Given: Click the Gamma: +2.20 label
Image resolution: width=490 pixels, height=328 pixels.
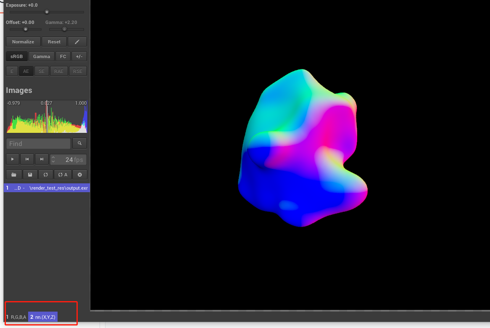Looking at the screenshot, I should [61, 22].
